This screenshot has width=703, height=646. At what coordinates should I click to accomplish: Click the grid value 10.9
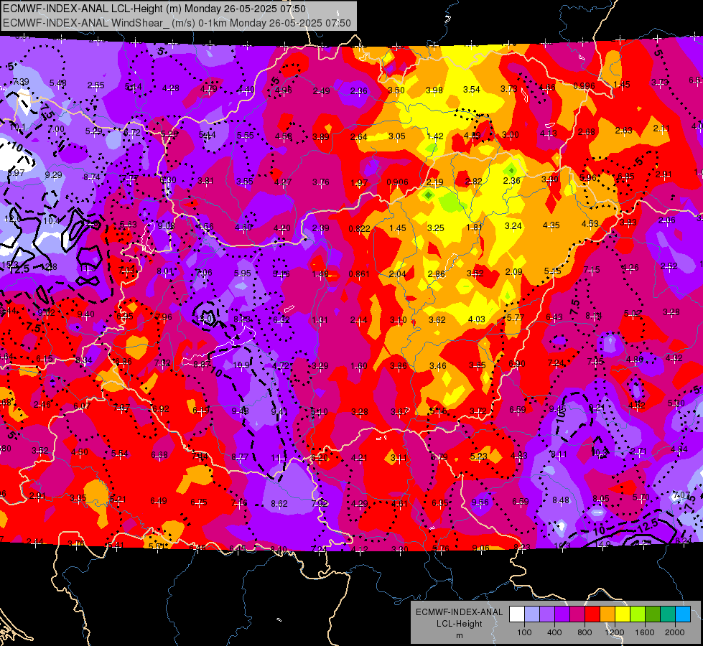click(x=241, y=365)
